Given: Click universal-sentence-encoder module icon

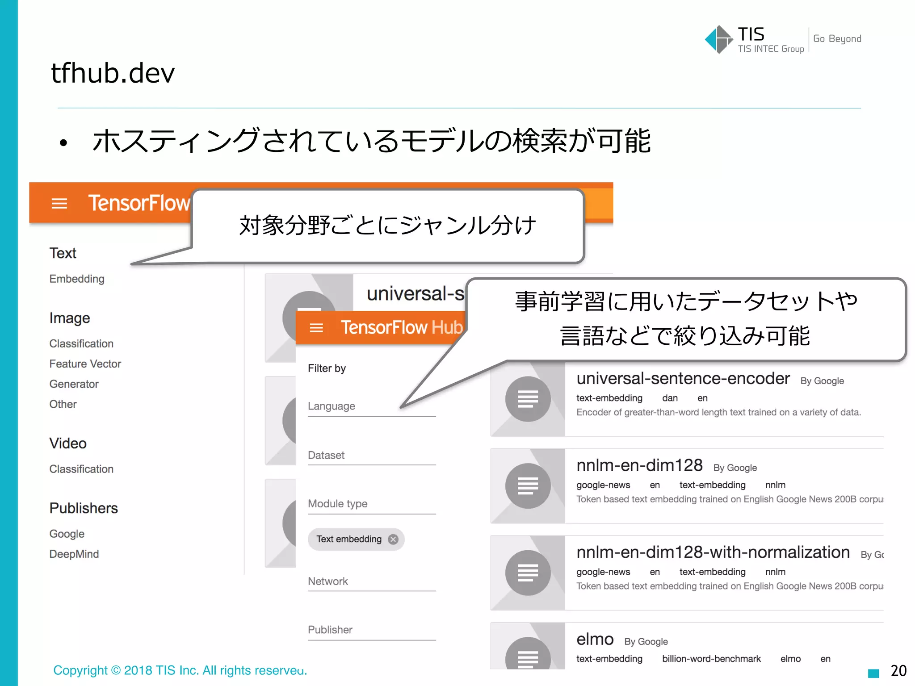Looking at the screenshot, I should click(528, 399).
